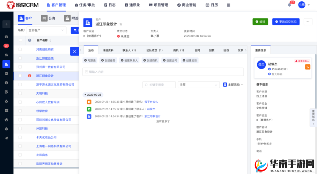Click the 更改成交状态 button
The height and width of the screenshot is (174, 317).
pos(286,22)
